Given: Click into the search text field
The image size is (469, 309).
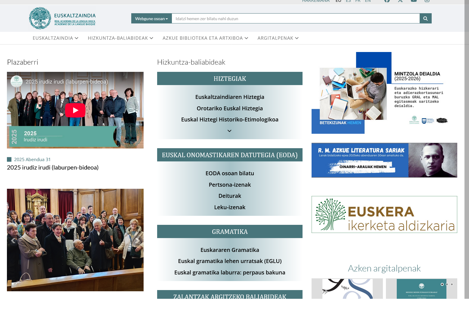Looking at the screenshot, I should tap(296, 19).
